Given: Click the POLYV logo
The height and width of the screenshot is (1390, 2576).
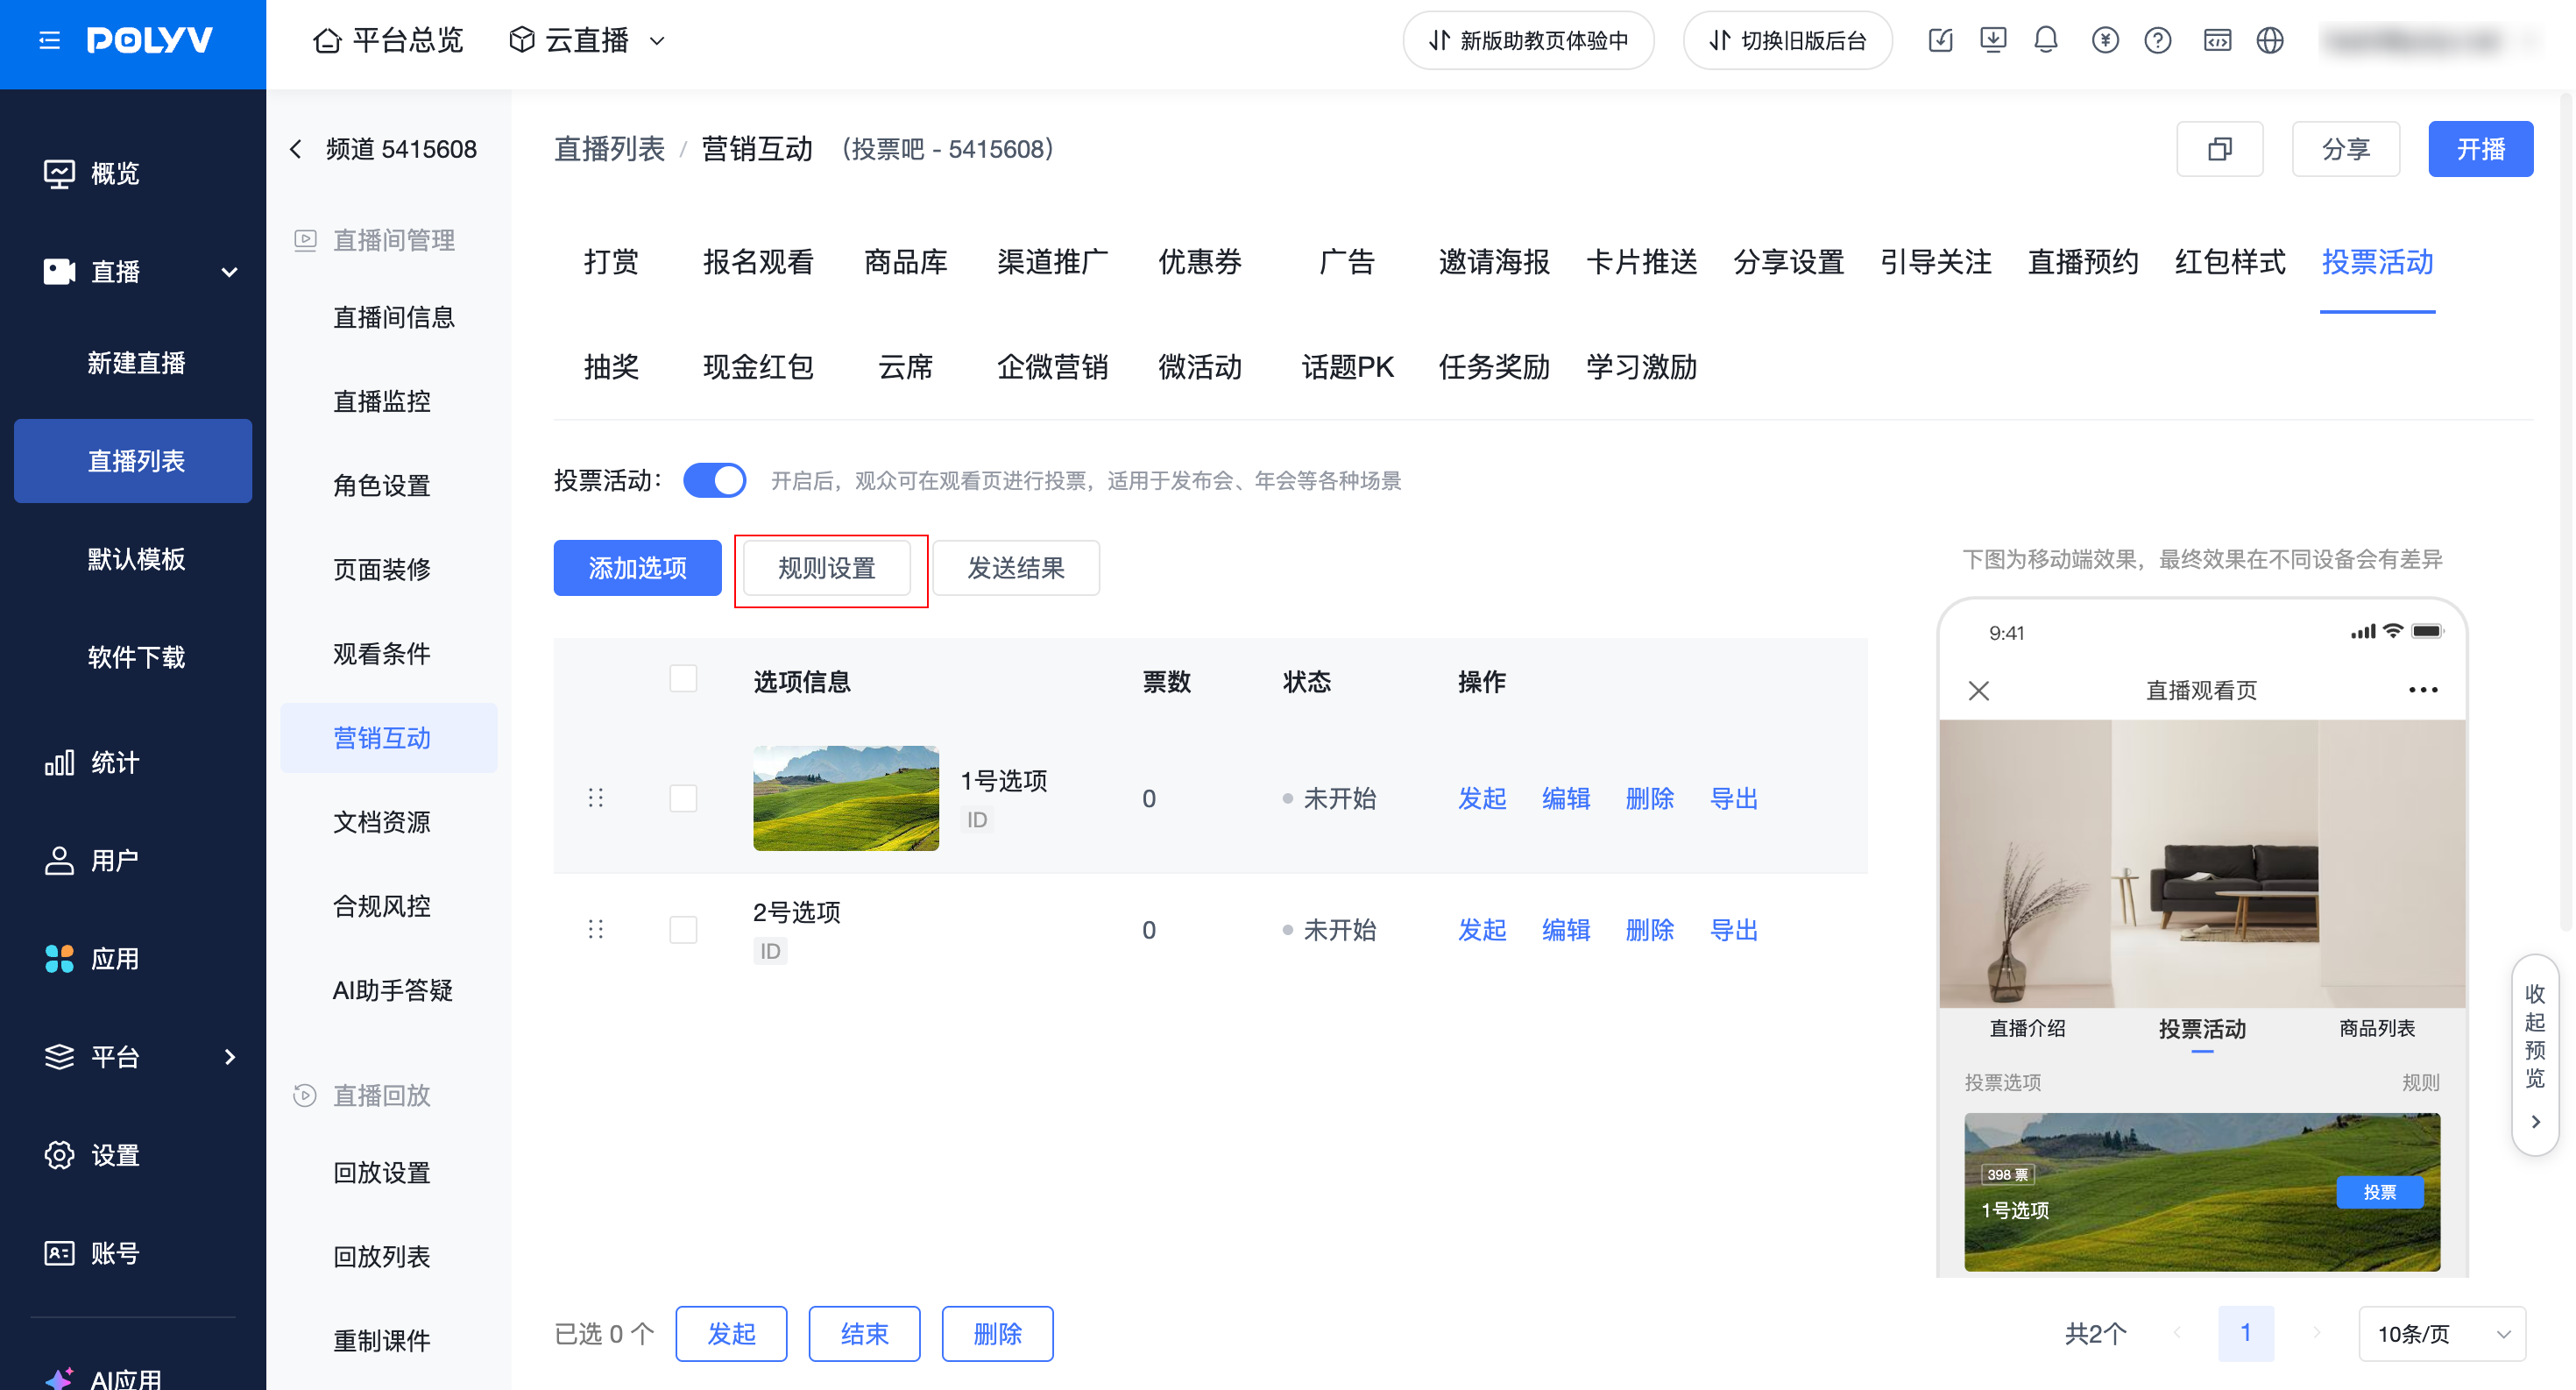Looking at the screenshot, I should [x=150, y=40].
